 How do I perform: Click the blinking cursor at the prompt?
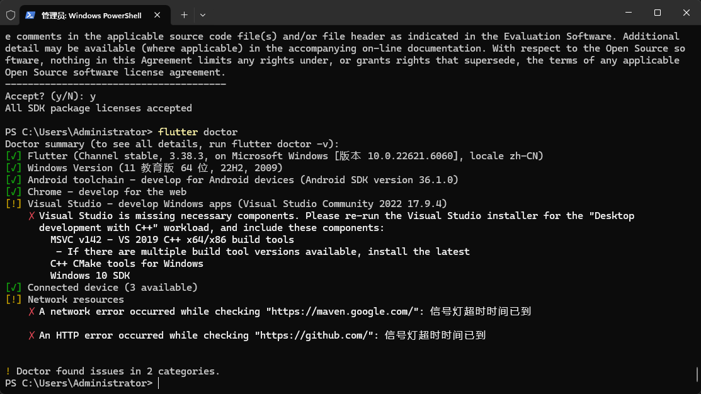tap(157, 383)
